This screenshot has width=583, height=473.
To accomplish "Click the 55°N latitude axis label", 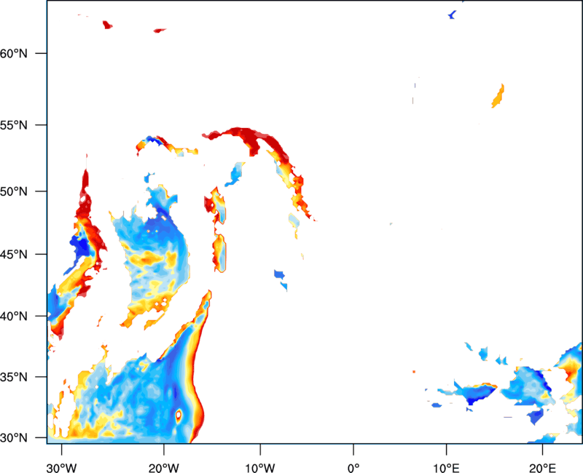I will pyautogui.click(x=14, y=125).
